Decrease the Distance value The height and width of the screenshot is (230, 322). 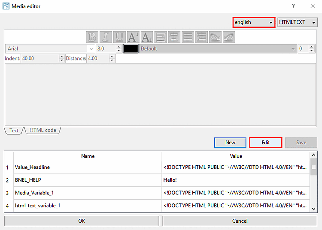point(112,60)
